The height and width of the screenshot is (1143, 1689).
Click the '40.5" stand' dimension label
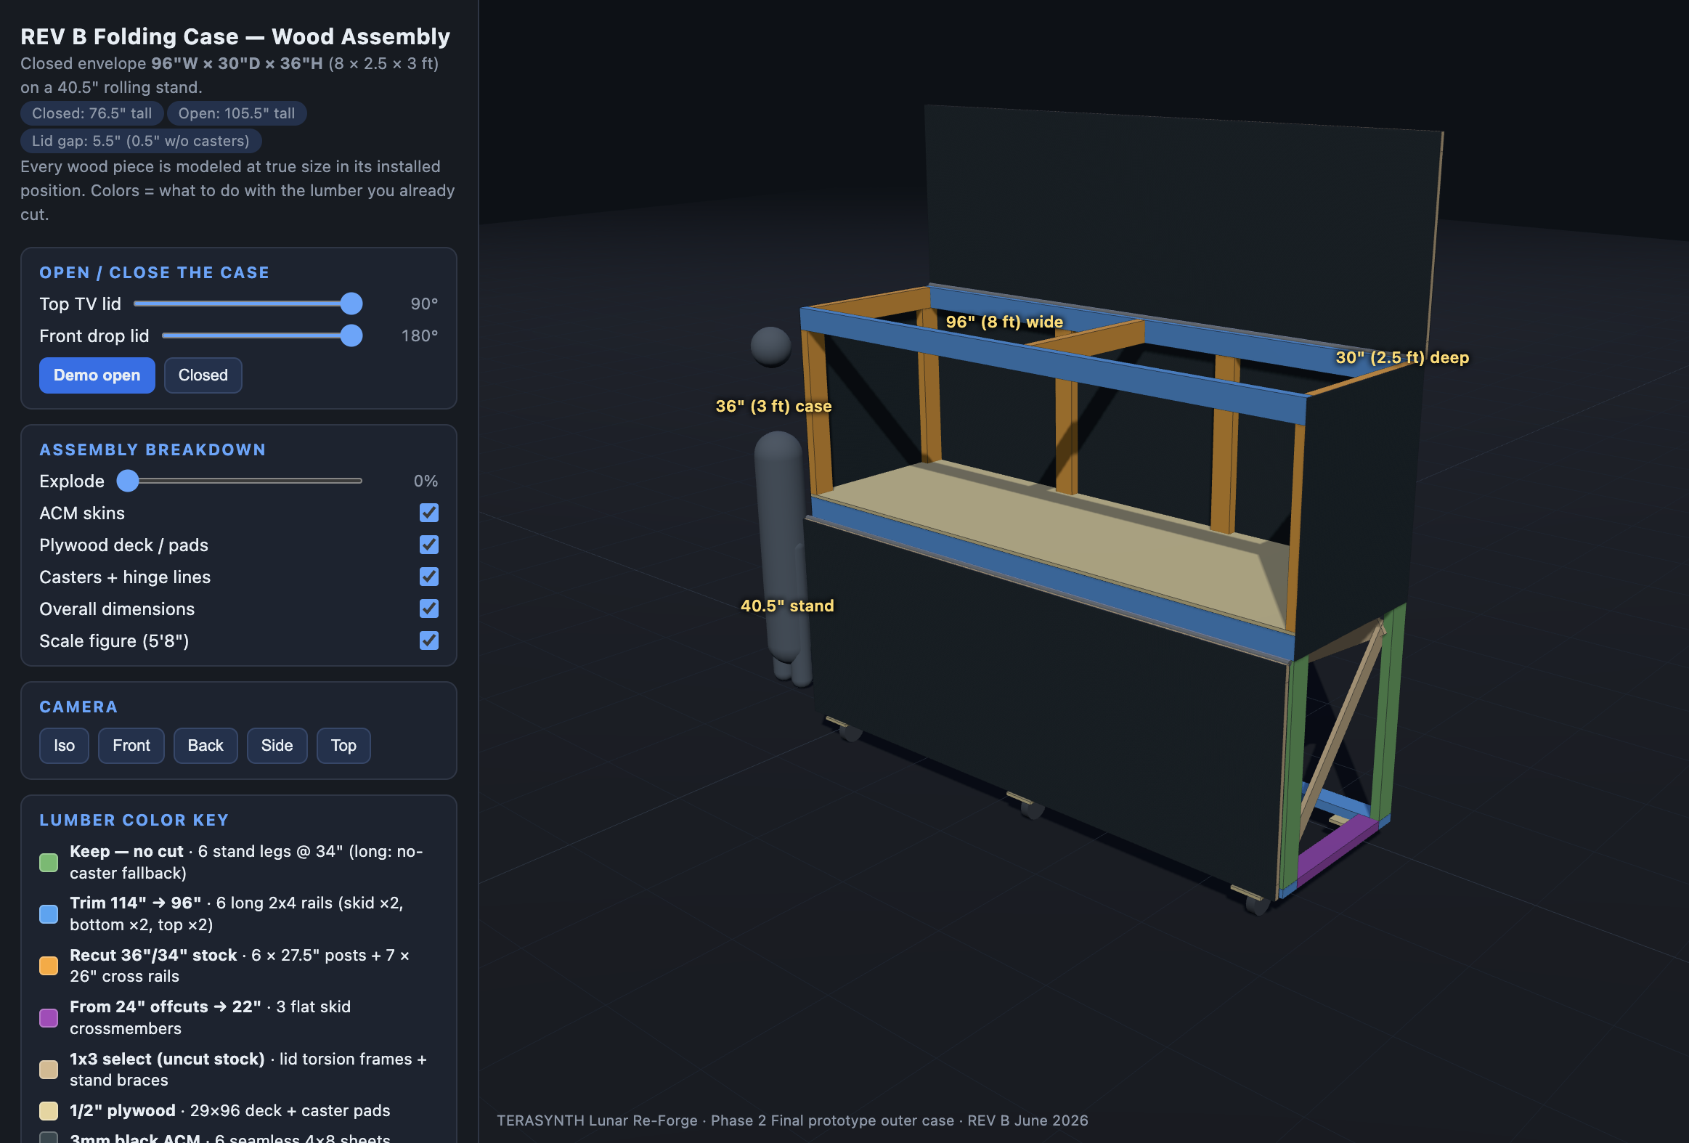787,606
